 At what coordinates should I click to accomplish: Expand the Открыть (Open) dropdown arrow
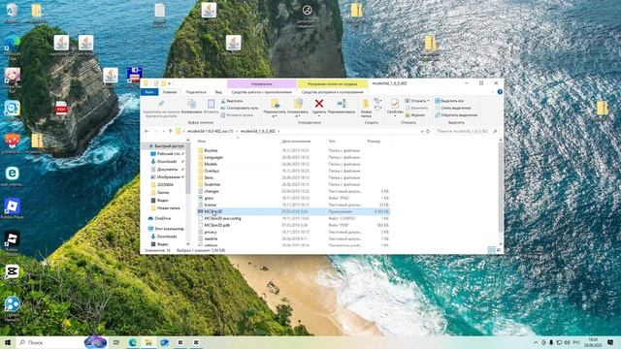[x=428, y=101]
